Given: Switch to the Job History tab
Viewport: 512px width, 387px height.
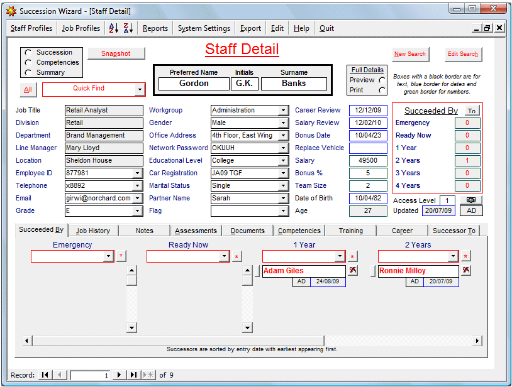Looking at the screenshot, I should click(93, 231).
